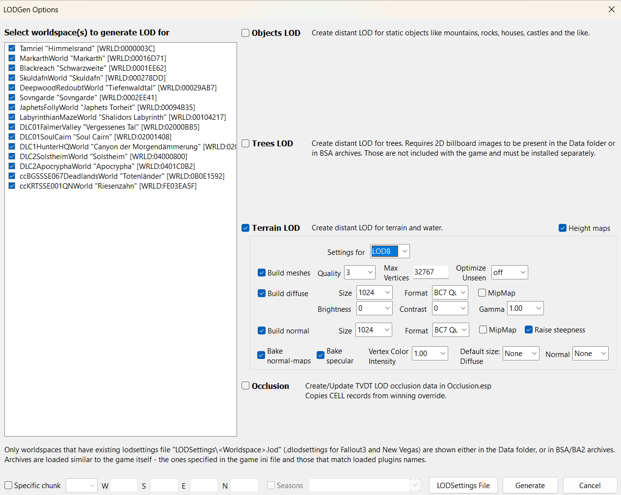Click the W coordinate field

coord(124,485)
